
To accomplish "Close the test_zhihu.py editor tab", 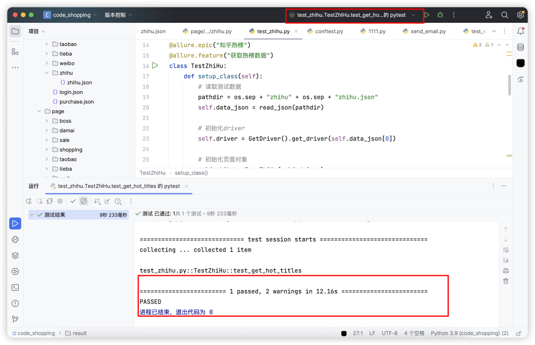I will click(296, 31).
